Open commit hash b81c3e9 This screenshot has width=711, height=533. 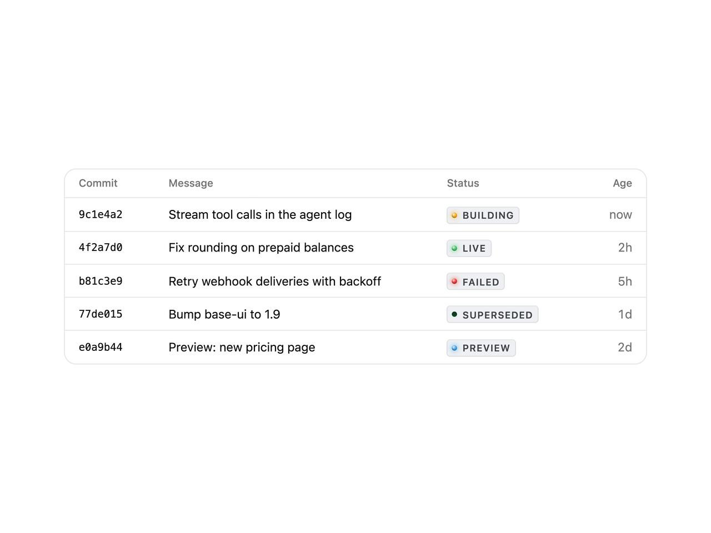click(x=101, y=281)
